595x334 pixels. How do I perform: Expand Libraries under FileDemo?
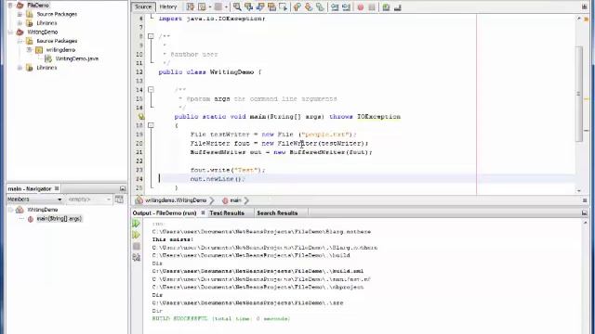(20, 23)
